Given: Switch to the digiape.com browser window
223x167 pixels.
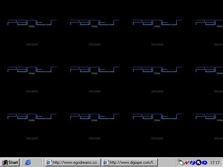Looking at the screenshot, I should tap(130, 162).
